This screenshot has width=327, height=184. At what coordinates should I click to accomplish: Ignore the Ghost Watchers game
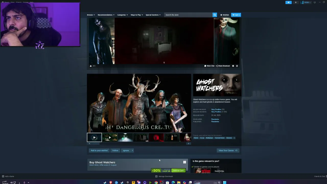point(126,151)
